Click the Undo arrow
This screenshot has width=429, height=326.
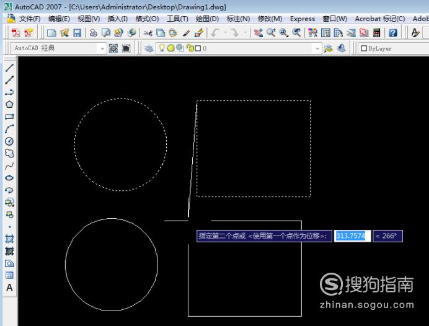215,33
